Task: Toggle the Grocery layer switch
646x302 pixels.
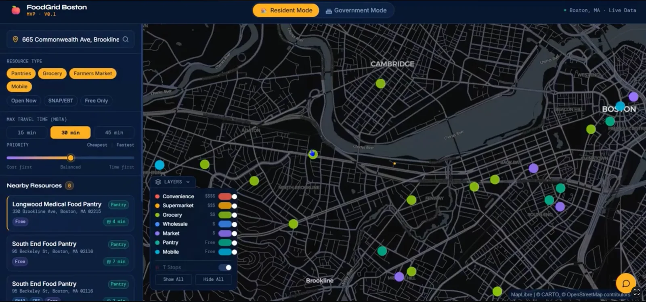Action: (x=228, y=215)
